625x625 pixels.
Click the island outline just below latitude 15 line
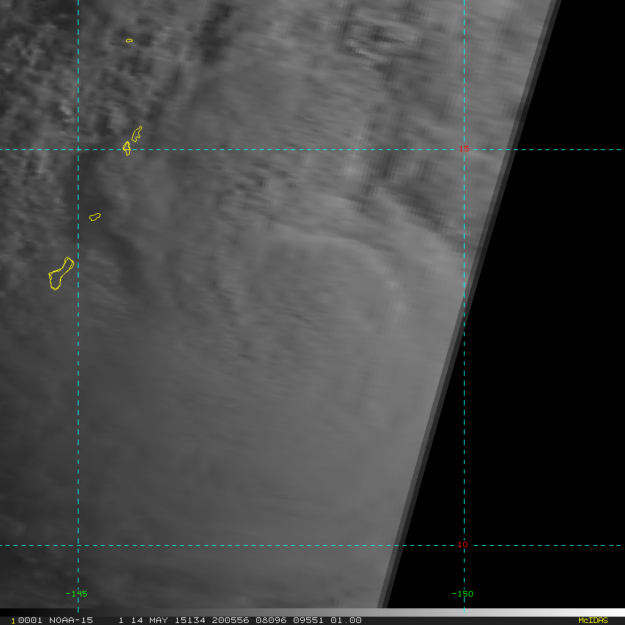pos(127,148)
